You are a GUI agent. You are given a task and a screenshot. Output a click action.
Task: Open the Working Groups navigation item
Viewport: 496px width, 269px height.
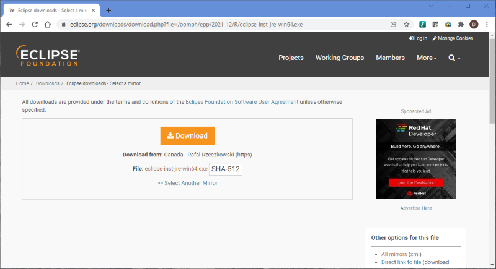[x=340, y=58]
